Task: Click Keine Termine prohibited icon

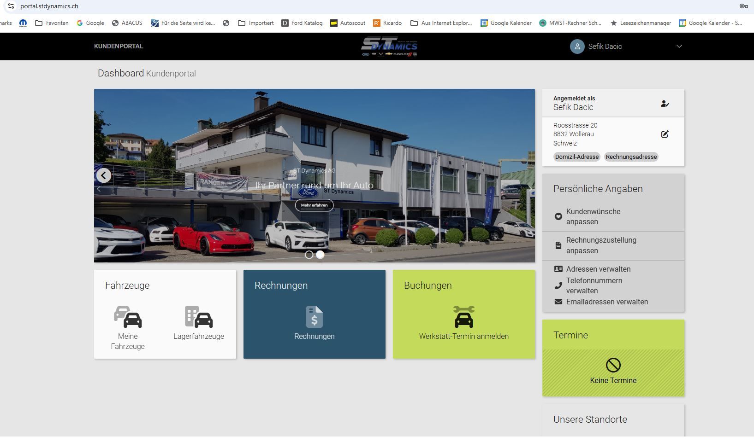Action: pyautogui.click(x=613, y=365)
